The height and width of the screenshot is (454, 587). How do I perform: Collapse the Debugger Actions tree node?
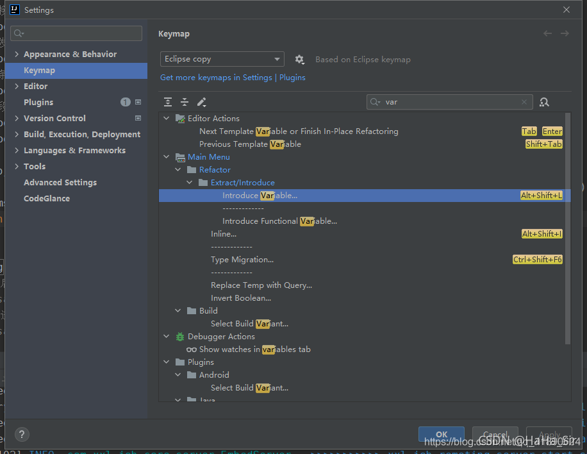167,336
